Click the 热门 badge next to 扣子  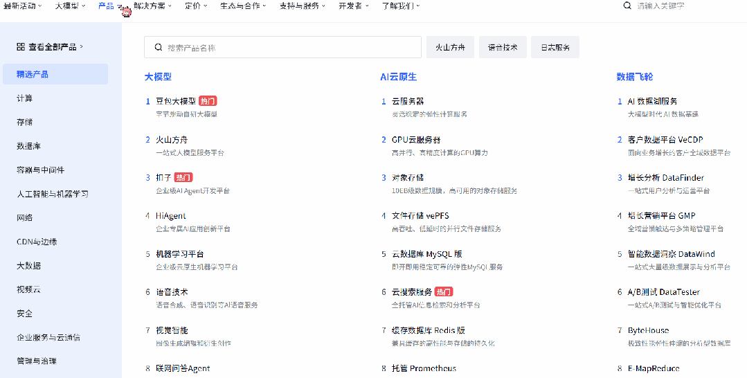point(183,177)
